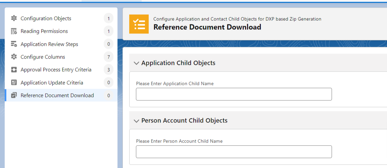Switch to Reading Permissions tab

[x=44, y=31]
